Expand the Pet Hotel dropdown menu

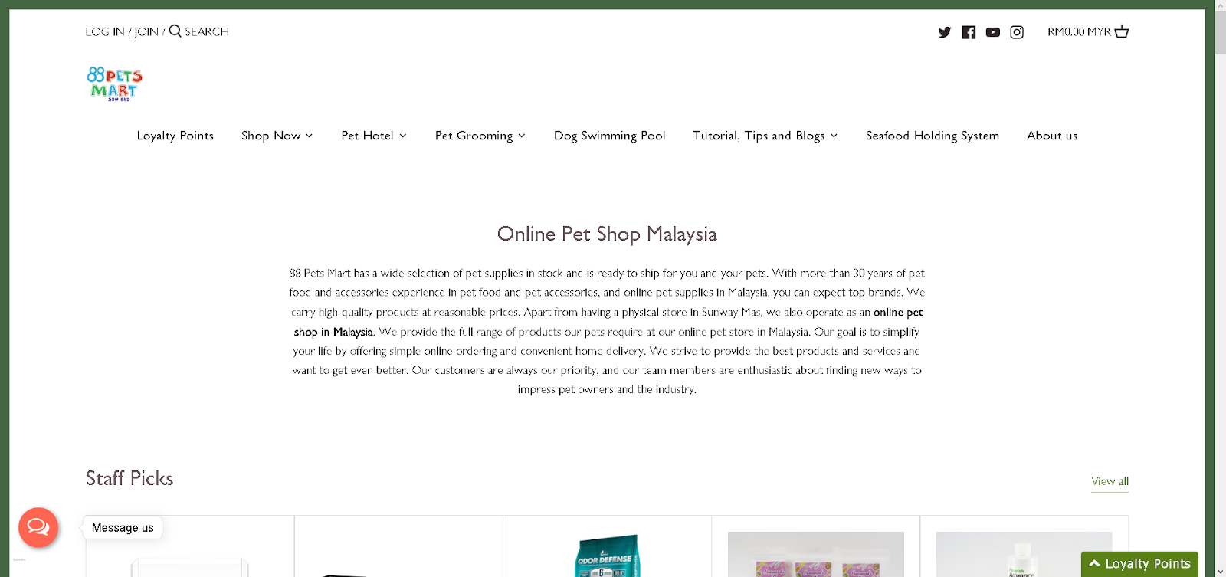374,136
